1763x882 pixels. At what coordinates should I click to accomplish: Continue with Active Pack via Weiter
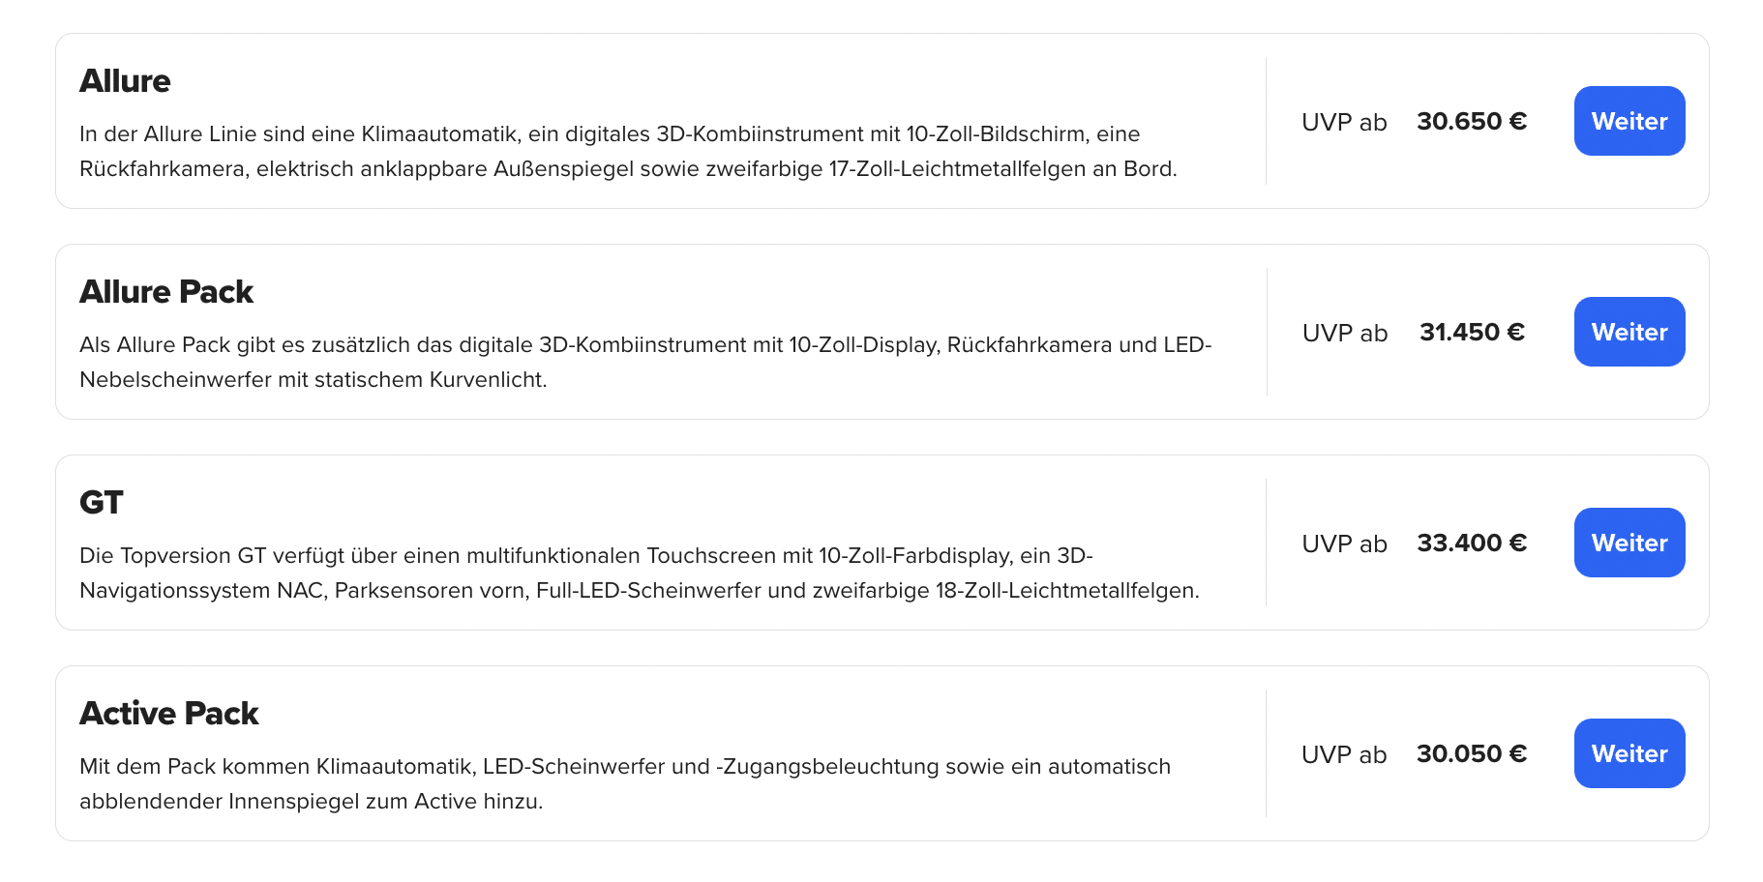click(x=1629, y=753)
